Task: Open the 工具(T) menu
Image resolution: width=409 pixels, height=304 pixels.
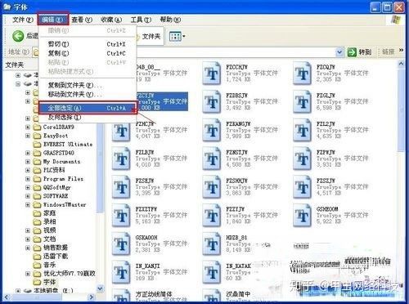Action: 141,20
